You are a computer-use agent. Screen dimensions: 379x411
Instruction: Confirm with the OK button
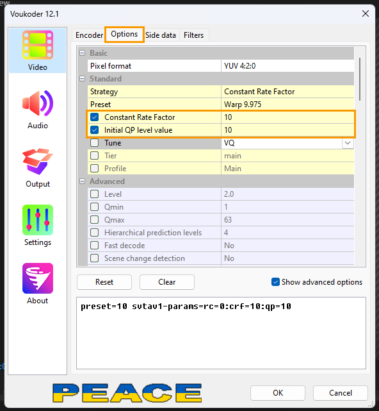pyautogui.click(x=278, y=393)
